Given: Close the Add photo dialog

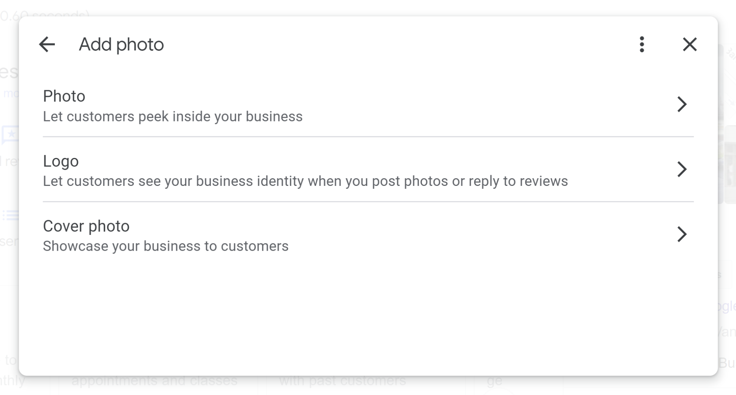Looking at the screenshot, I should coord(690,45).
